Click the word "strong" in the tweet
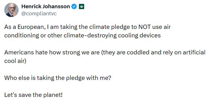Viewport: 211px width, 102px height. coord(72,52)
